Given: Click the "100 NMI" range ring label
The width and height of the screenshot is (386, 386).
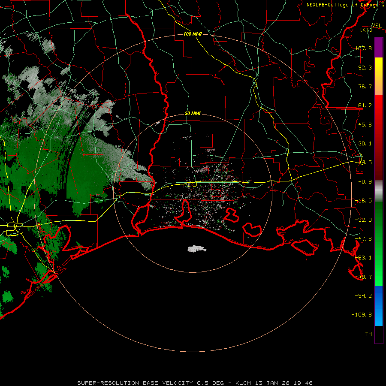Looking at the screenshot, I should pos(193,34).
